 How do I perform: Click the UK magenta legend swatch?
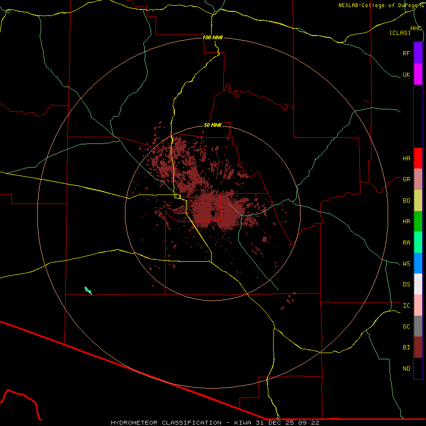click(x=418, y=74)
